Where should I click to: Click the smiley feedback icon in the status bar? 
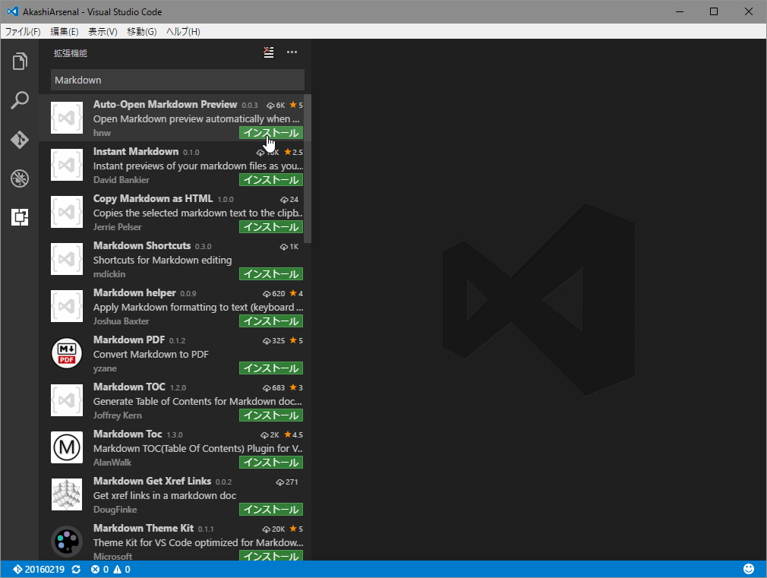click(749, 568)
